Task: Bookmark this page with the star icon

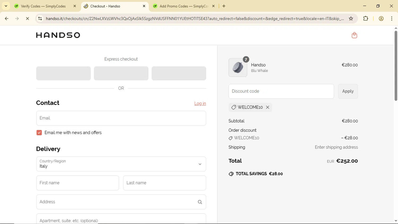Action: [x=351, y=19]
